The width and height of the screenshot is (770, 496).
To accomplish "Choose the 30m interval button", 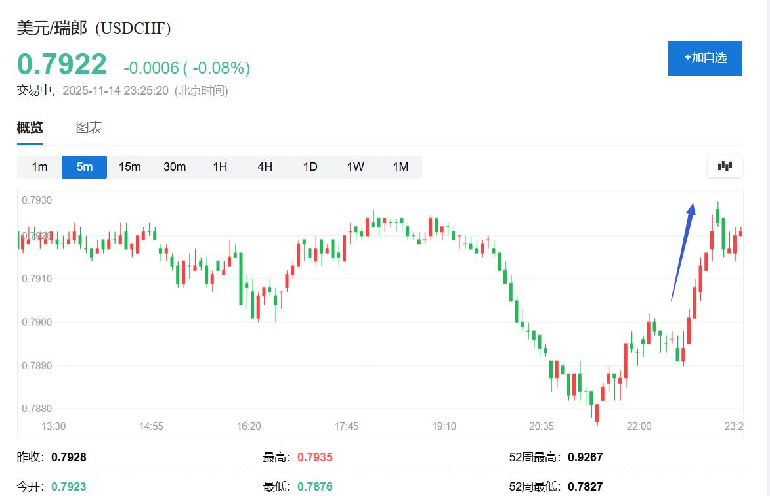I will pos(175,167).
